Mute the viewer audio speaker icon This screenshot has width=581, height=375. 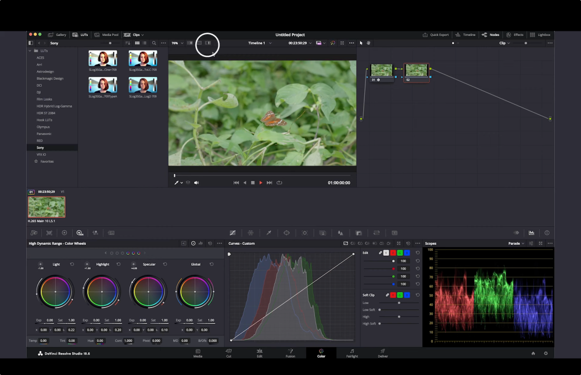tap(196, 183)
